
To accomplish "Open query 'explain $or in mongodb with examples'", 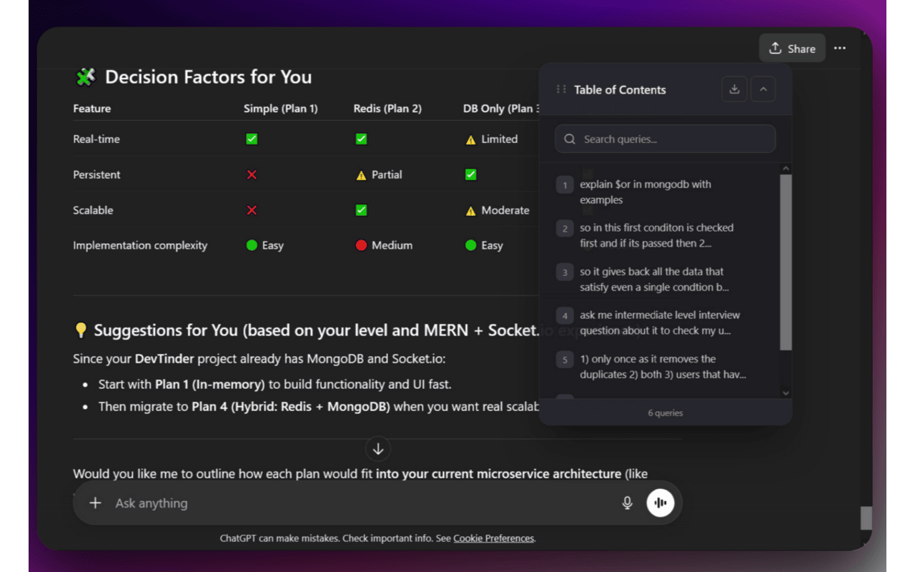I will click(x=666, y=192).
